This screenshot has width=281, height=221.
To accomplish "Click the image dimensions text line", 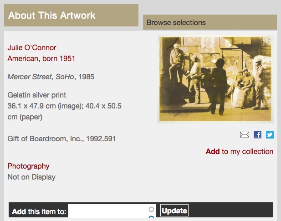I will pos(65,106).
